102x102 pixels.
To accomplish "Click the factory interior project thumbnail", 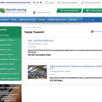I will pyautogui.click(x=37, y=72).
